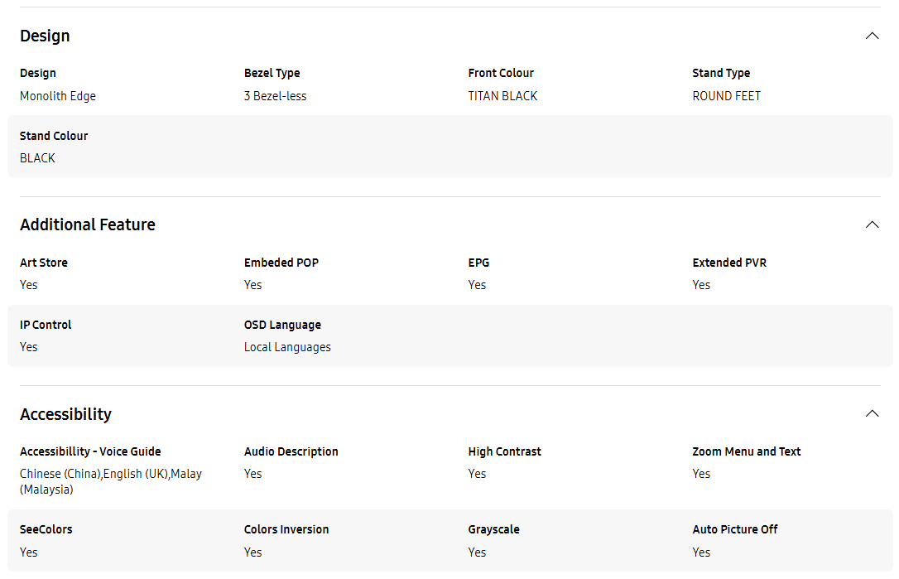Click the Additional Feature heading
The height and width of the screenshot is (579, 899).
(x=88, y=224)
